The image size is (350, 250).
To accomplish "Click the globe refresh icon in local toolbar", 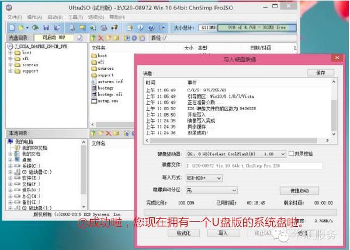I will tap(127, 133).
